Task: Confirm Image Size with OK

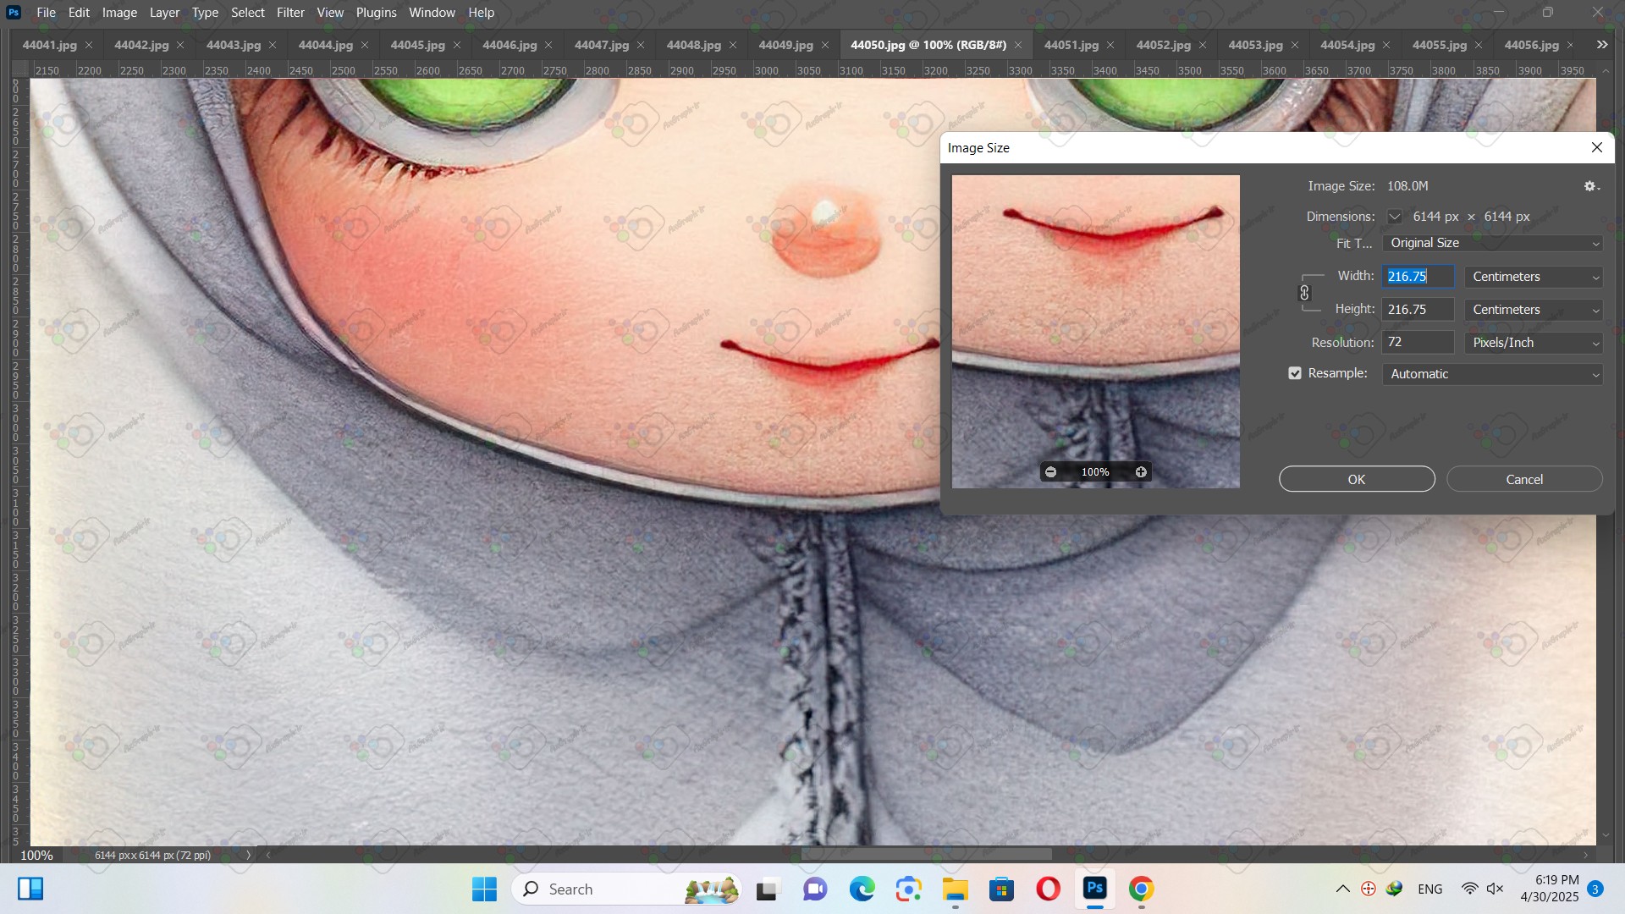Action: tap(1357, 479)
